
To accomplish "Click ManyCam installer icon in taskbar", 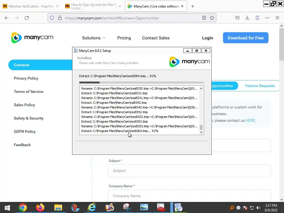I will pyautogui.click(x=178, y=207).
